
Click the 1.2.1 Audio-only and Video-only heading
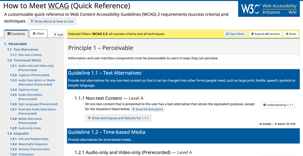pyautogui.click(x=133, y=153)
